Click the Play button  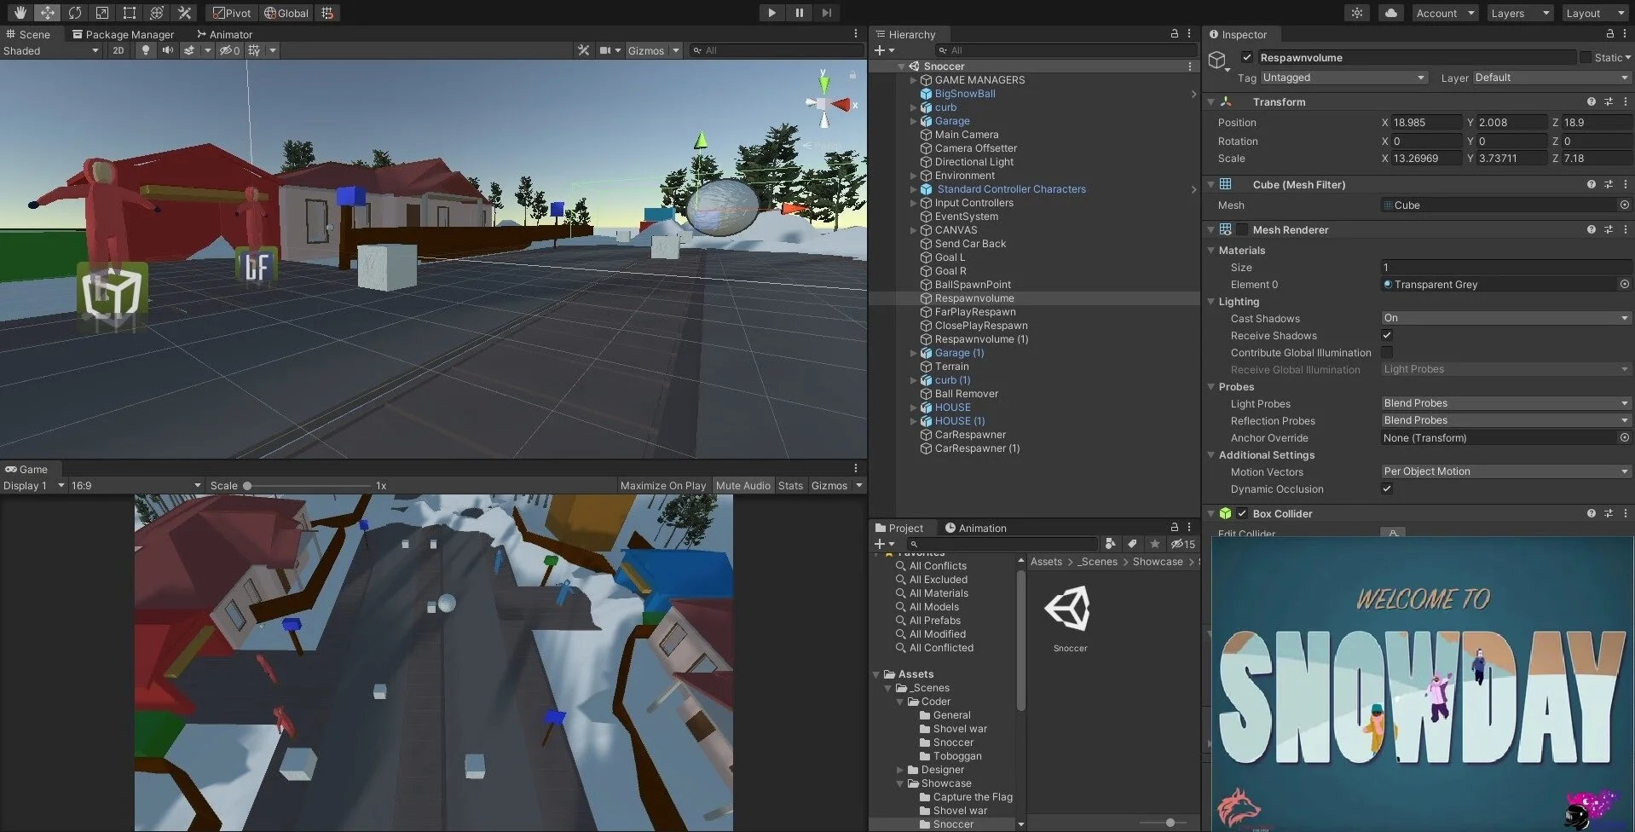tap(771, 13)
